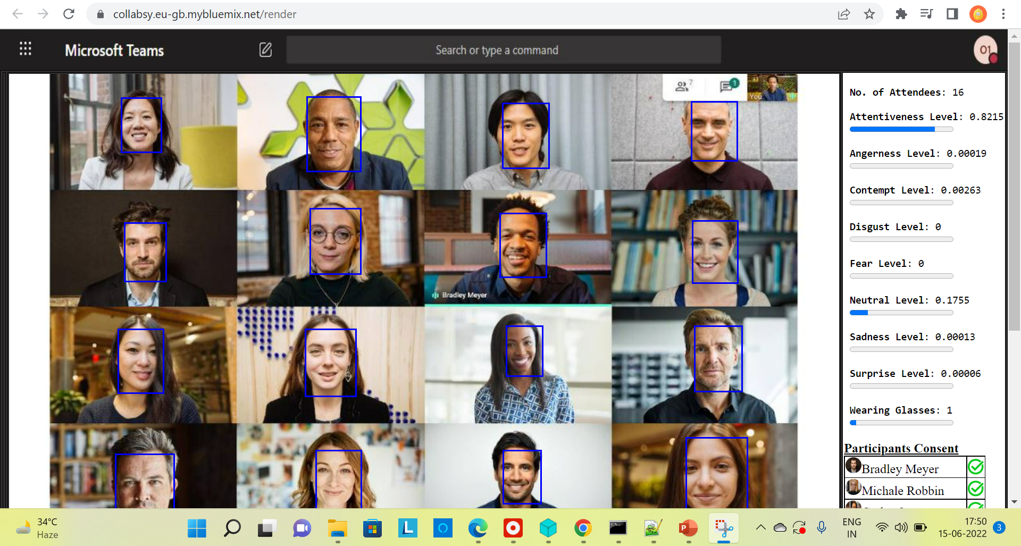1021x546 pixels.
Task: Switch to Google Chrome on taskbar
Action: click(x=583, y=528)
